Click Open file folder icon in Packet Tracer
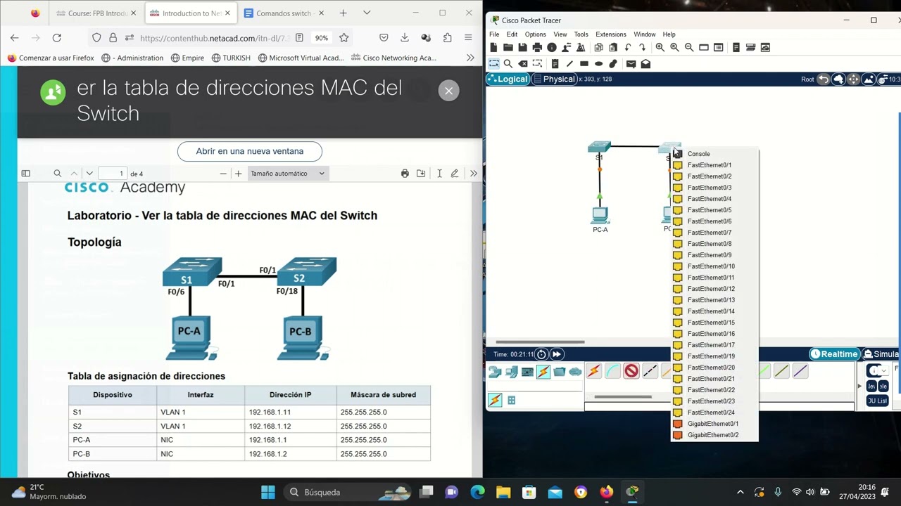The image size is (901, 506). coord(508,47)
